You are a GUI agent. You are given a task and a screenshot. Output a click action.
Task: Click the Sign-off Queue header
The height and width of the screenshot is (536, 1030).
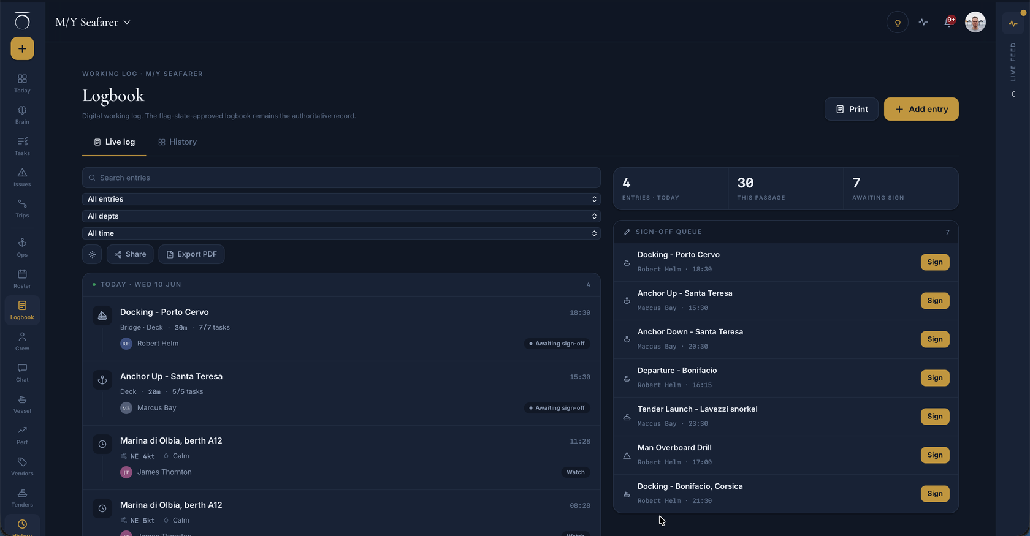point(786,232)
